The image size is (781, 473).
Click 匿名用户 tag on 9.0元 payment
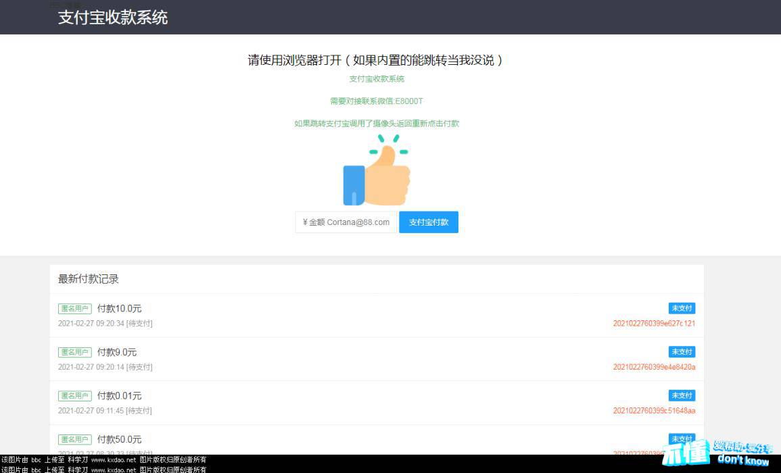point(75,352)
